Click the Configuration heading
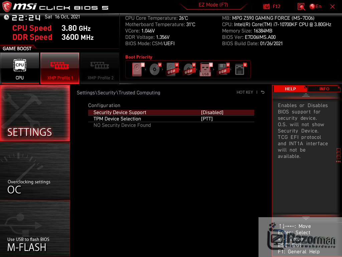This screenshot has height=257, width=342. [x=104, y=105]
